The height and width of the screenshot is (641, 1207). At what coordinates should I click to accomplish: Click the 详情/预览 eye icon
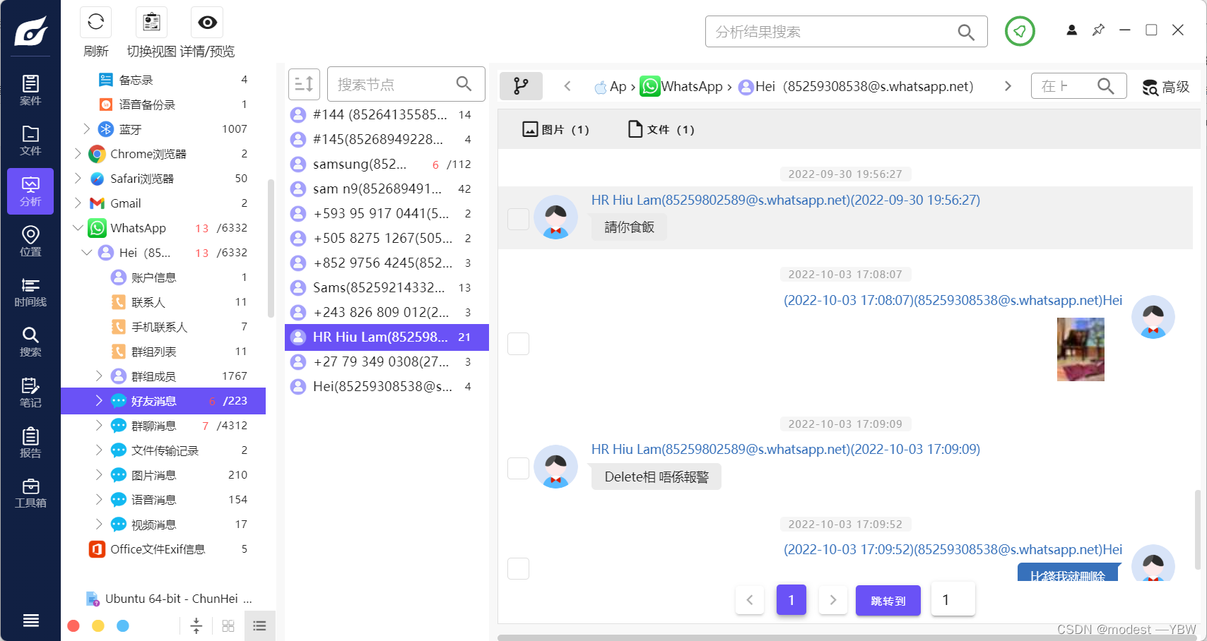tap(206, 23)
